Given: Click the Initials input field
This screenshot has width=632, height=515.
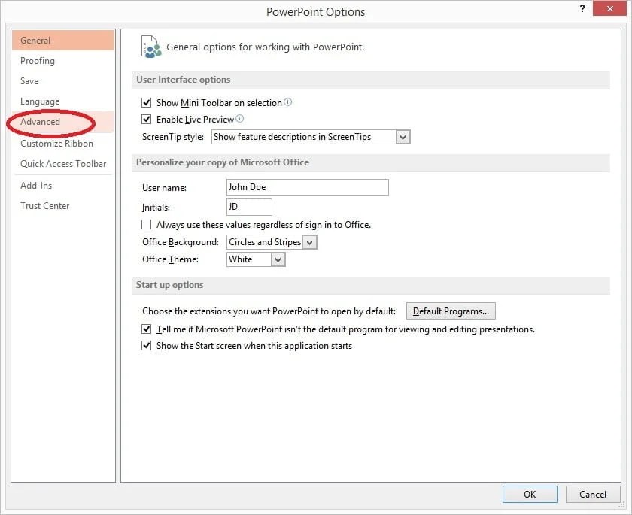Looking at the screenshot, I should [249, 207].
